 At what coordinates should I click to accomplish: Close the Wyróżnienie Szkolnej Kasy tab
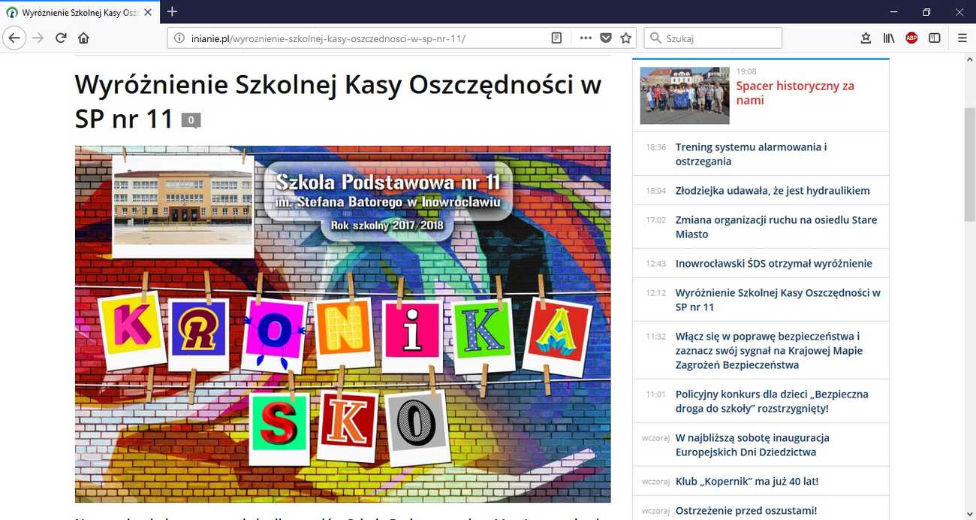[x=148, y=12]
